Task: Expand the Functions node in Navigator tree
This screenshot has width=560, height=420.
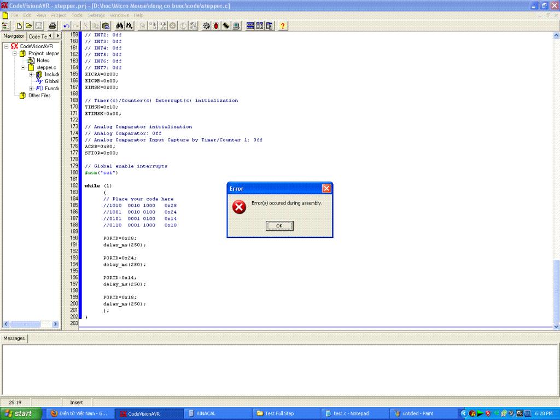Action: coord(32,89)
